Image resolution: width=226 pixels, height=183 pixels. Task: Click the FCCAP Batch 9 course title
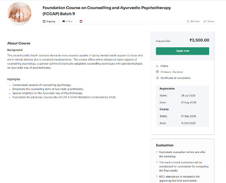click(x=107, y=11)
